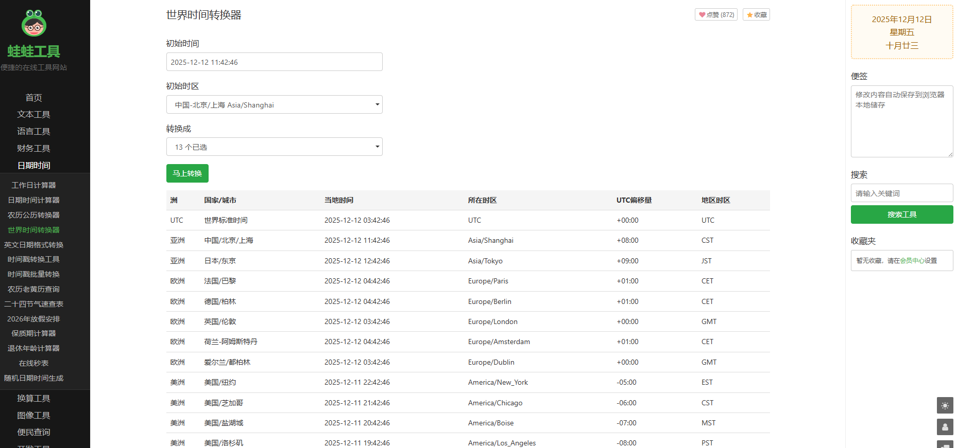Screen dimensions: 957x448
Task: Open the 初始时区 timezone dropdown
Action: click(x=274, y=104)
